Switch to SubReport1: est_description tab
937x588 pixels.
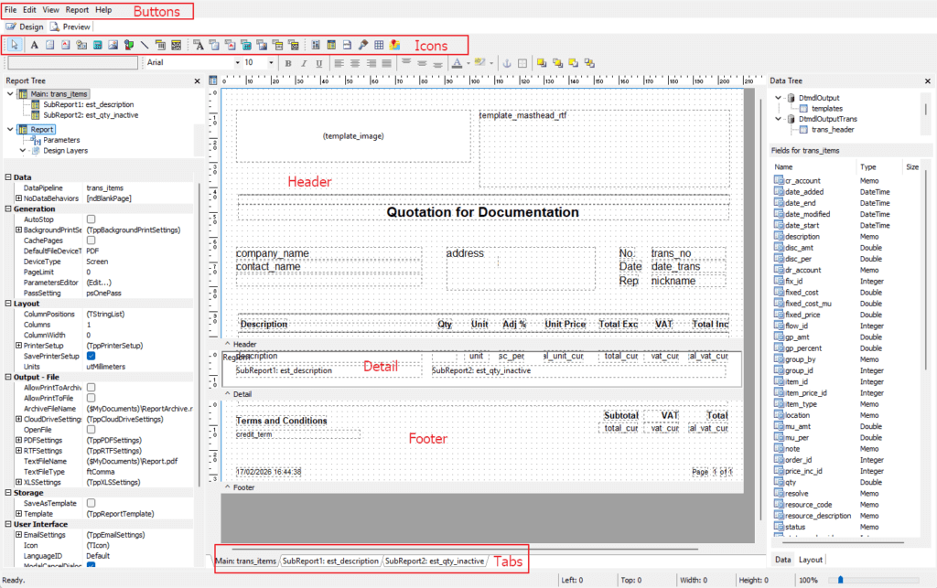(330, 561)
